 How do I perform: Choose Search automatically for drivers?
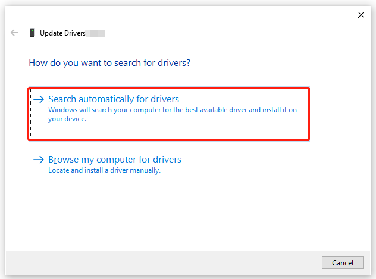click(x=114, y=99)
